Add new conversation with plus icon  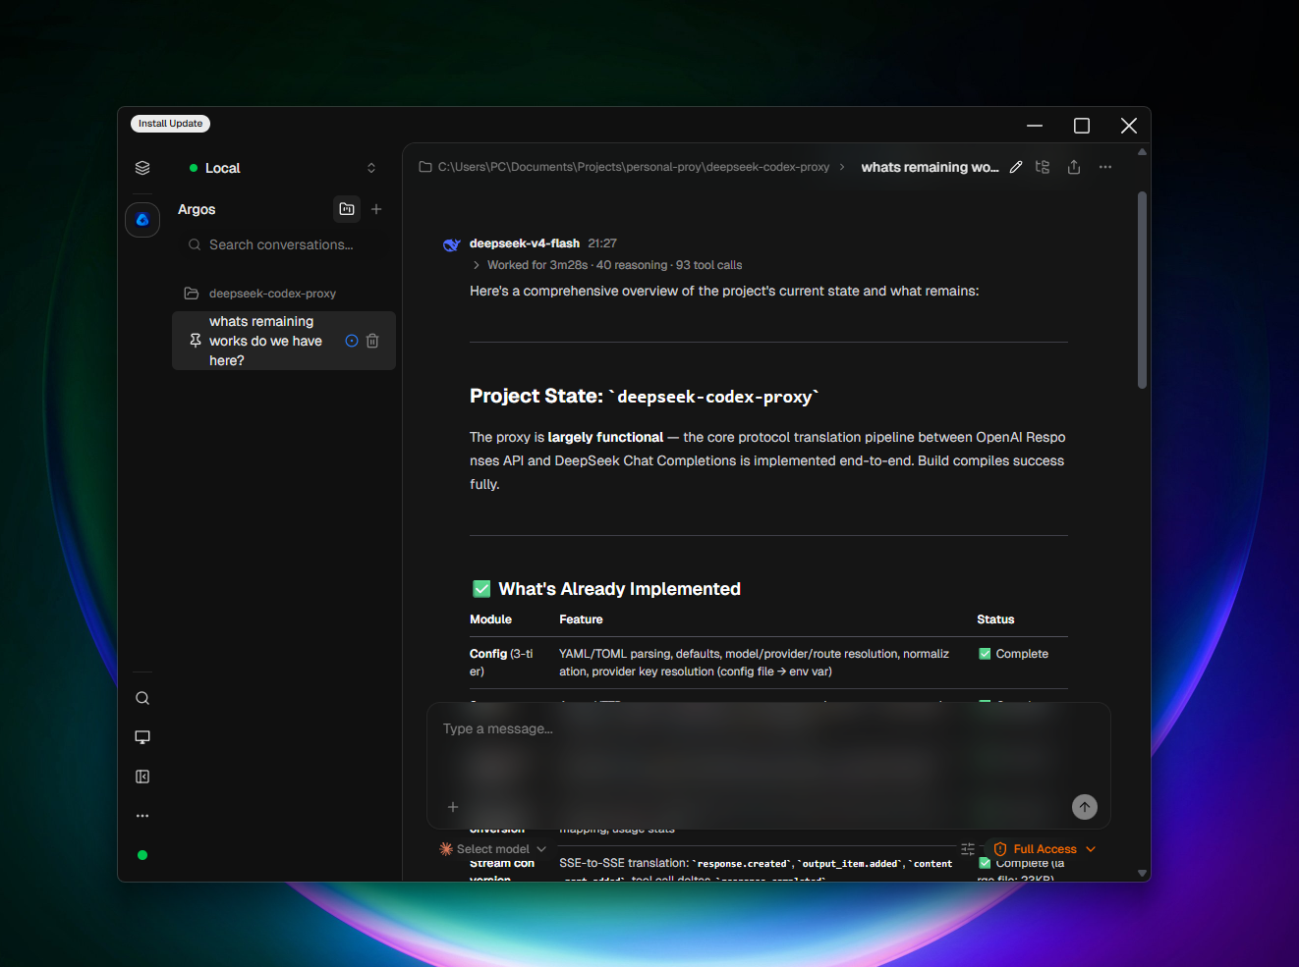click(x=376, y=209)
